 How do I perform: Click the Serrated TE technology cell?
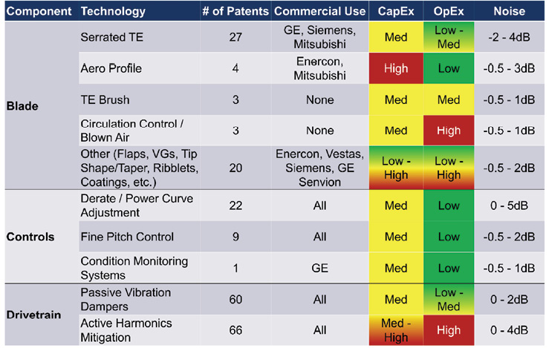click(x=108, y=37)
